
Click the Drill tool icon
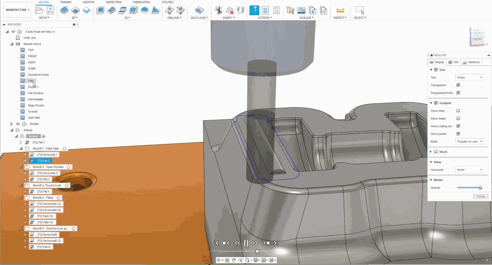pyautogui.click(x=170, y=10)
